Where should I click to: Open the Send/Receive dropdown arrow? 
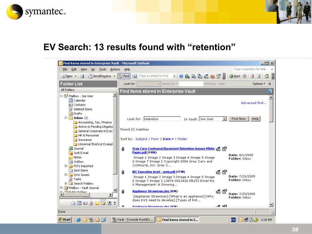tap(114, 76)
